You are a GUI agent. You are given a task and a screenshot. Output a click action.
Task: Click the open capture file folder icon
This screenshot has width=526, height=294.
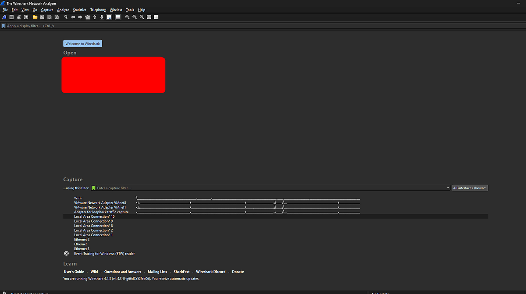click(x=35, y=17)
